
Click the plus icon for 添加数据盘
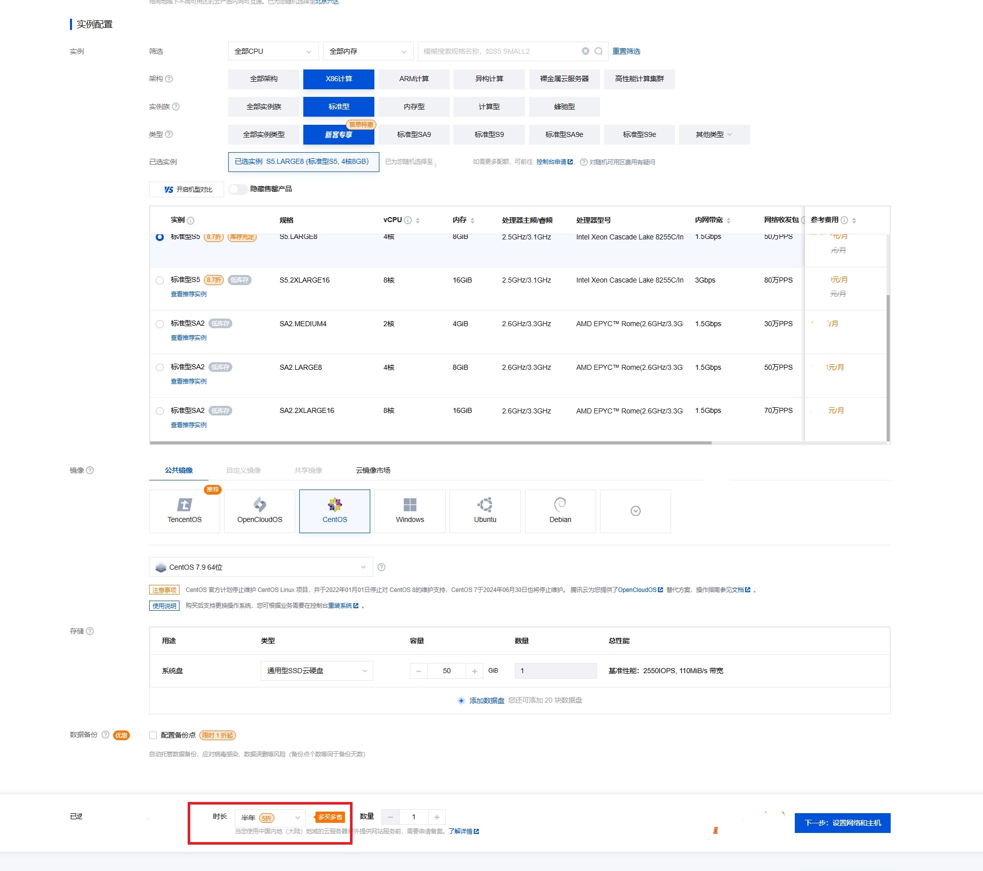point(461,701)
